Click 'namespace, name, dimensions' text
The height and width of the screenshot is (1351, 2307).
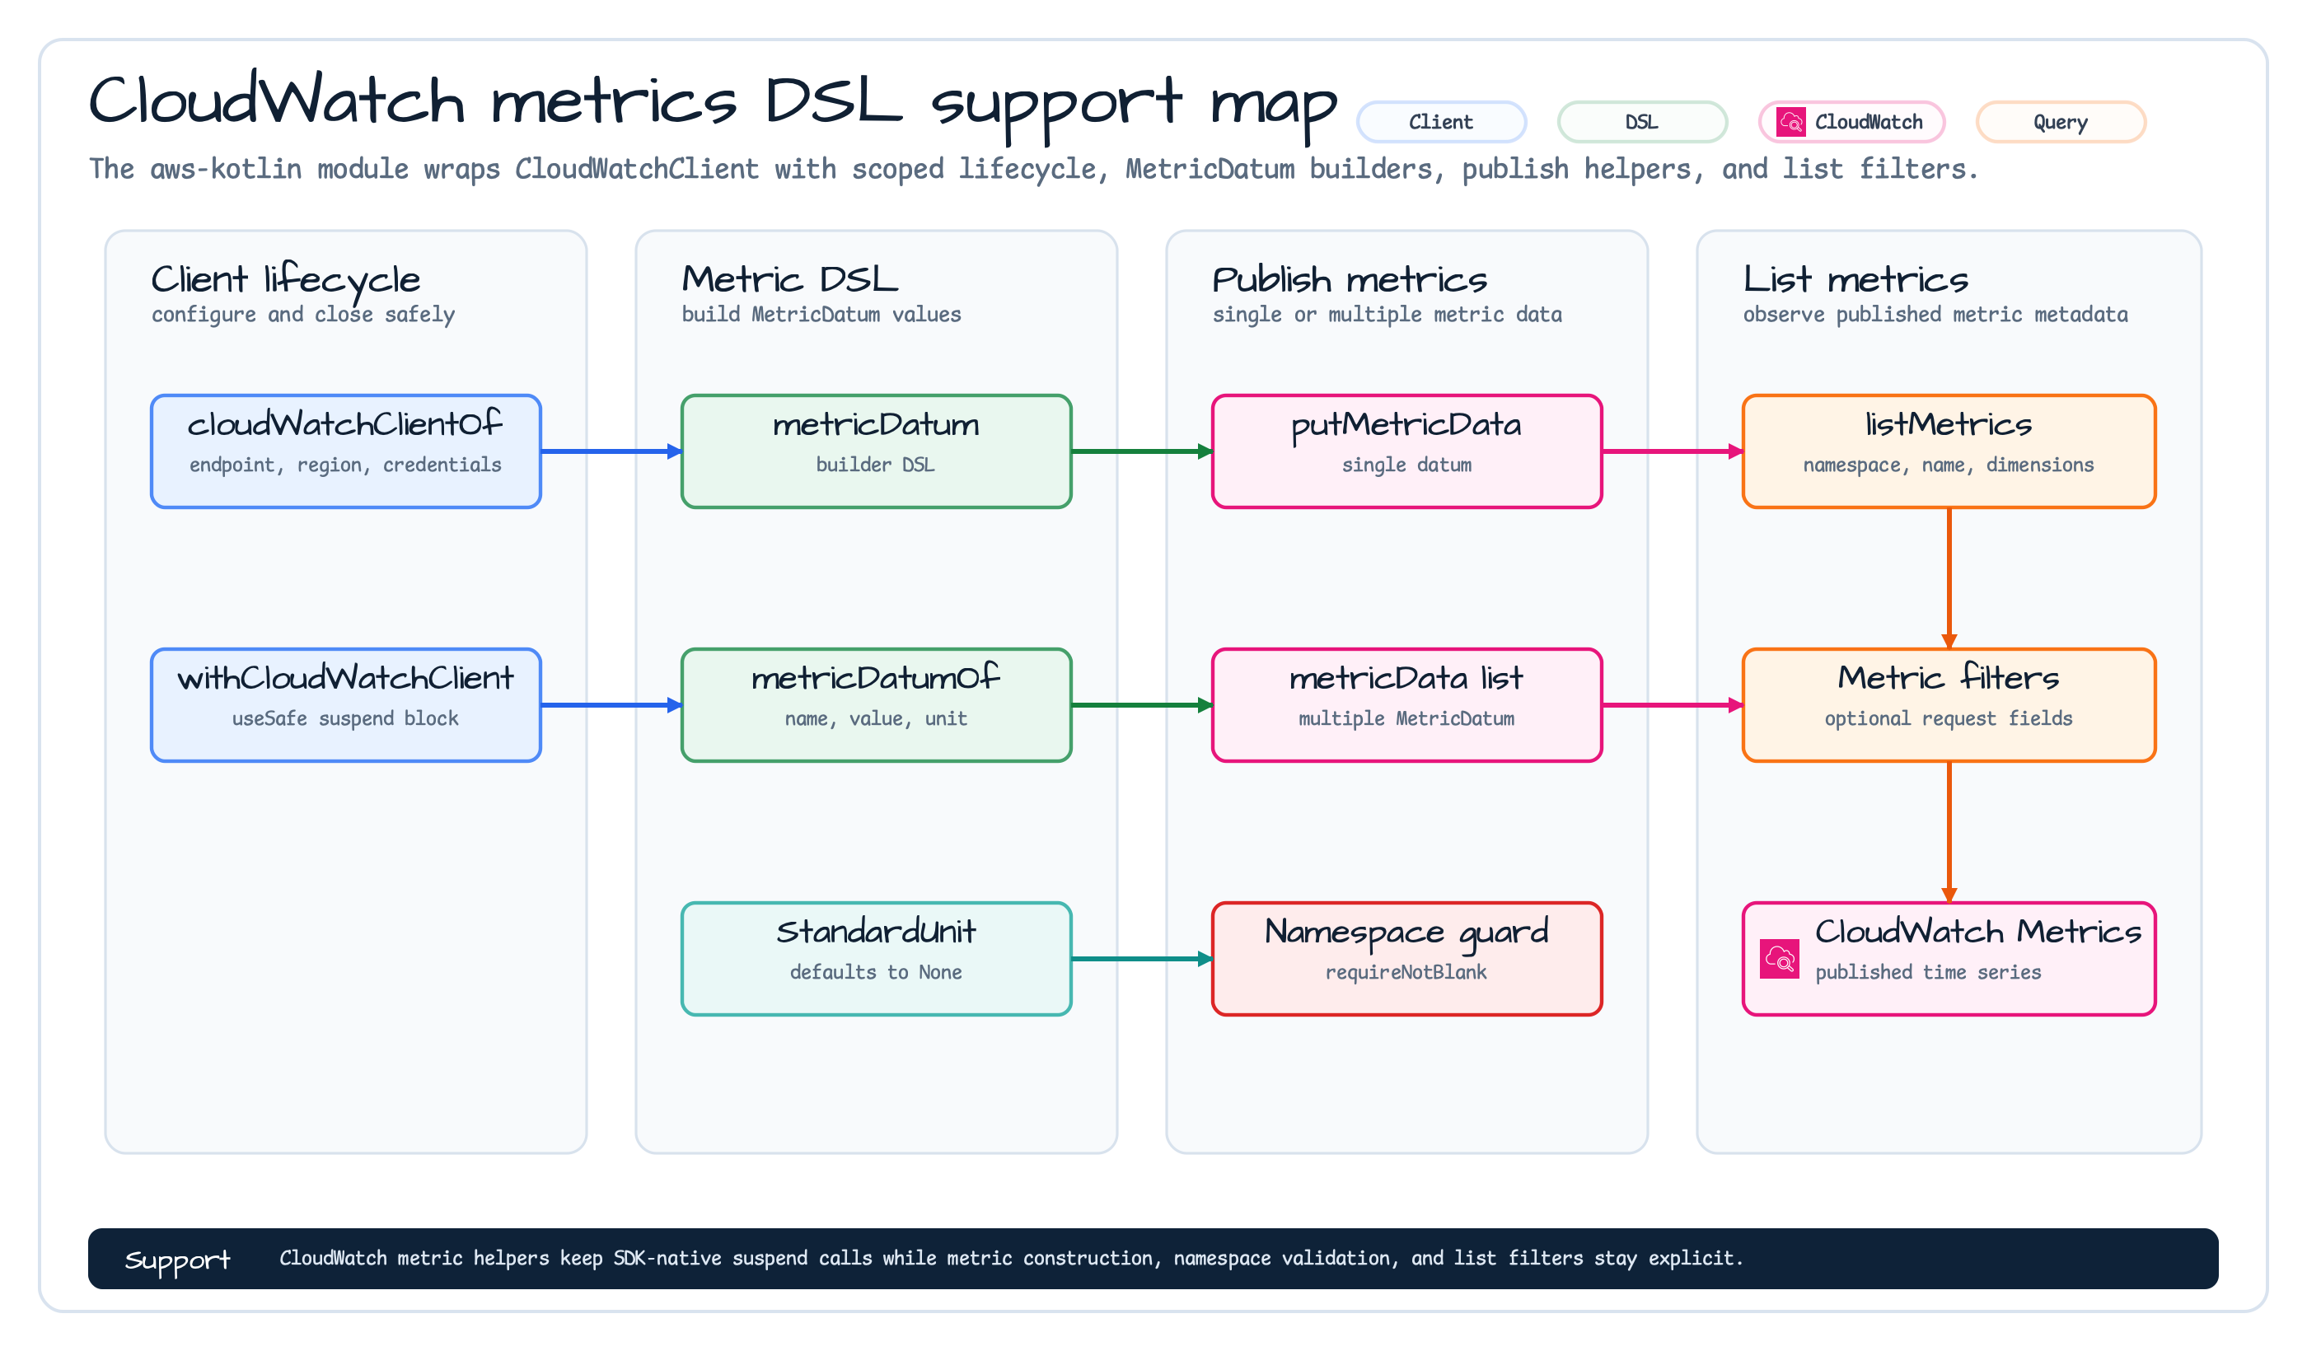click(x=1949, y=465)
